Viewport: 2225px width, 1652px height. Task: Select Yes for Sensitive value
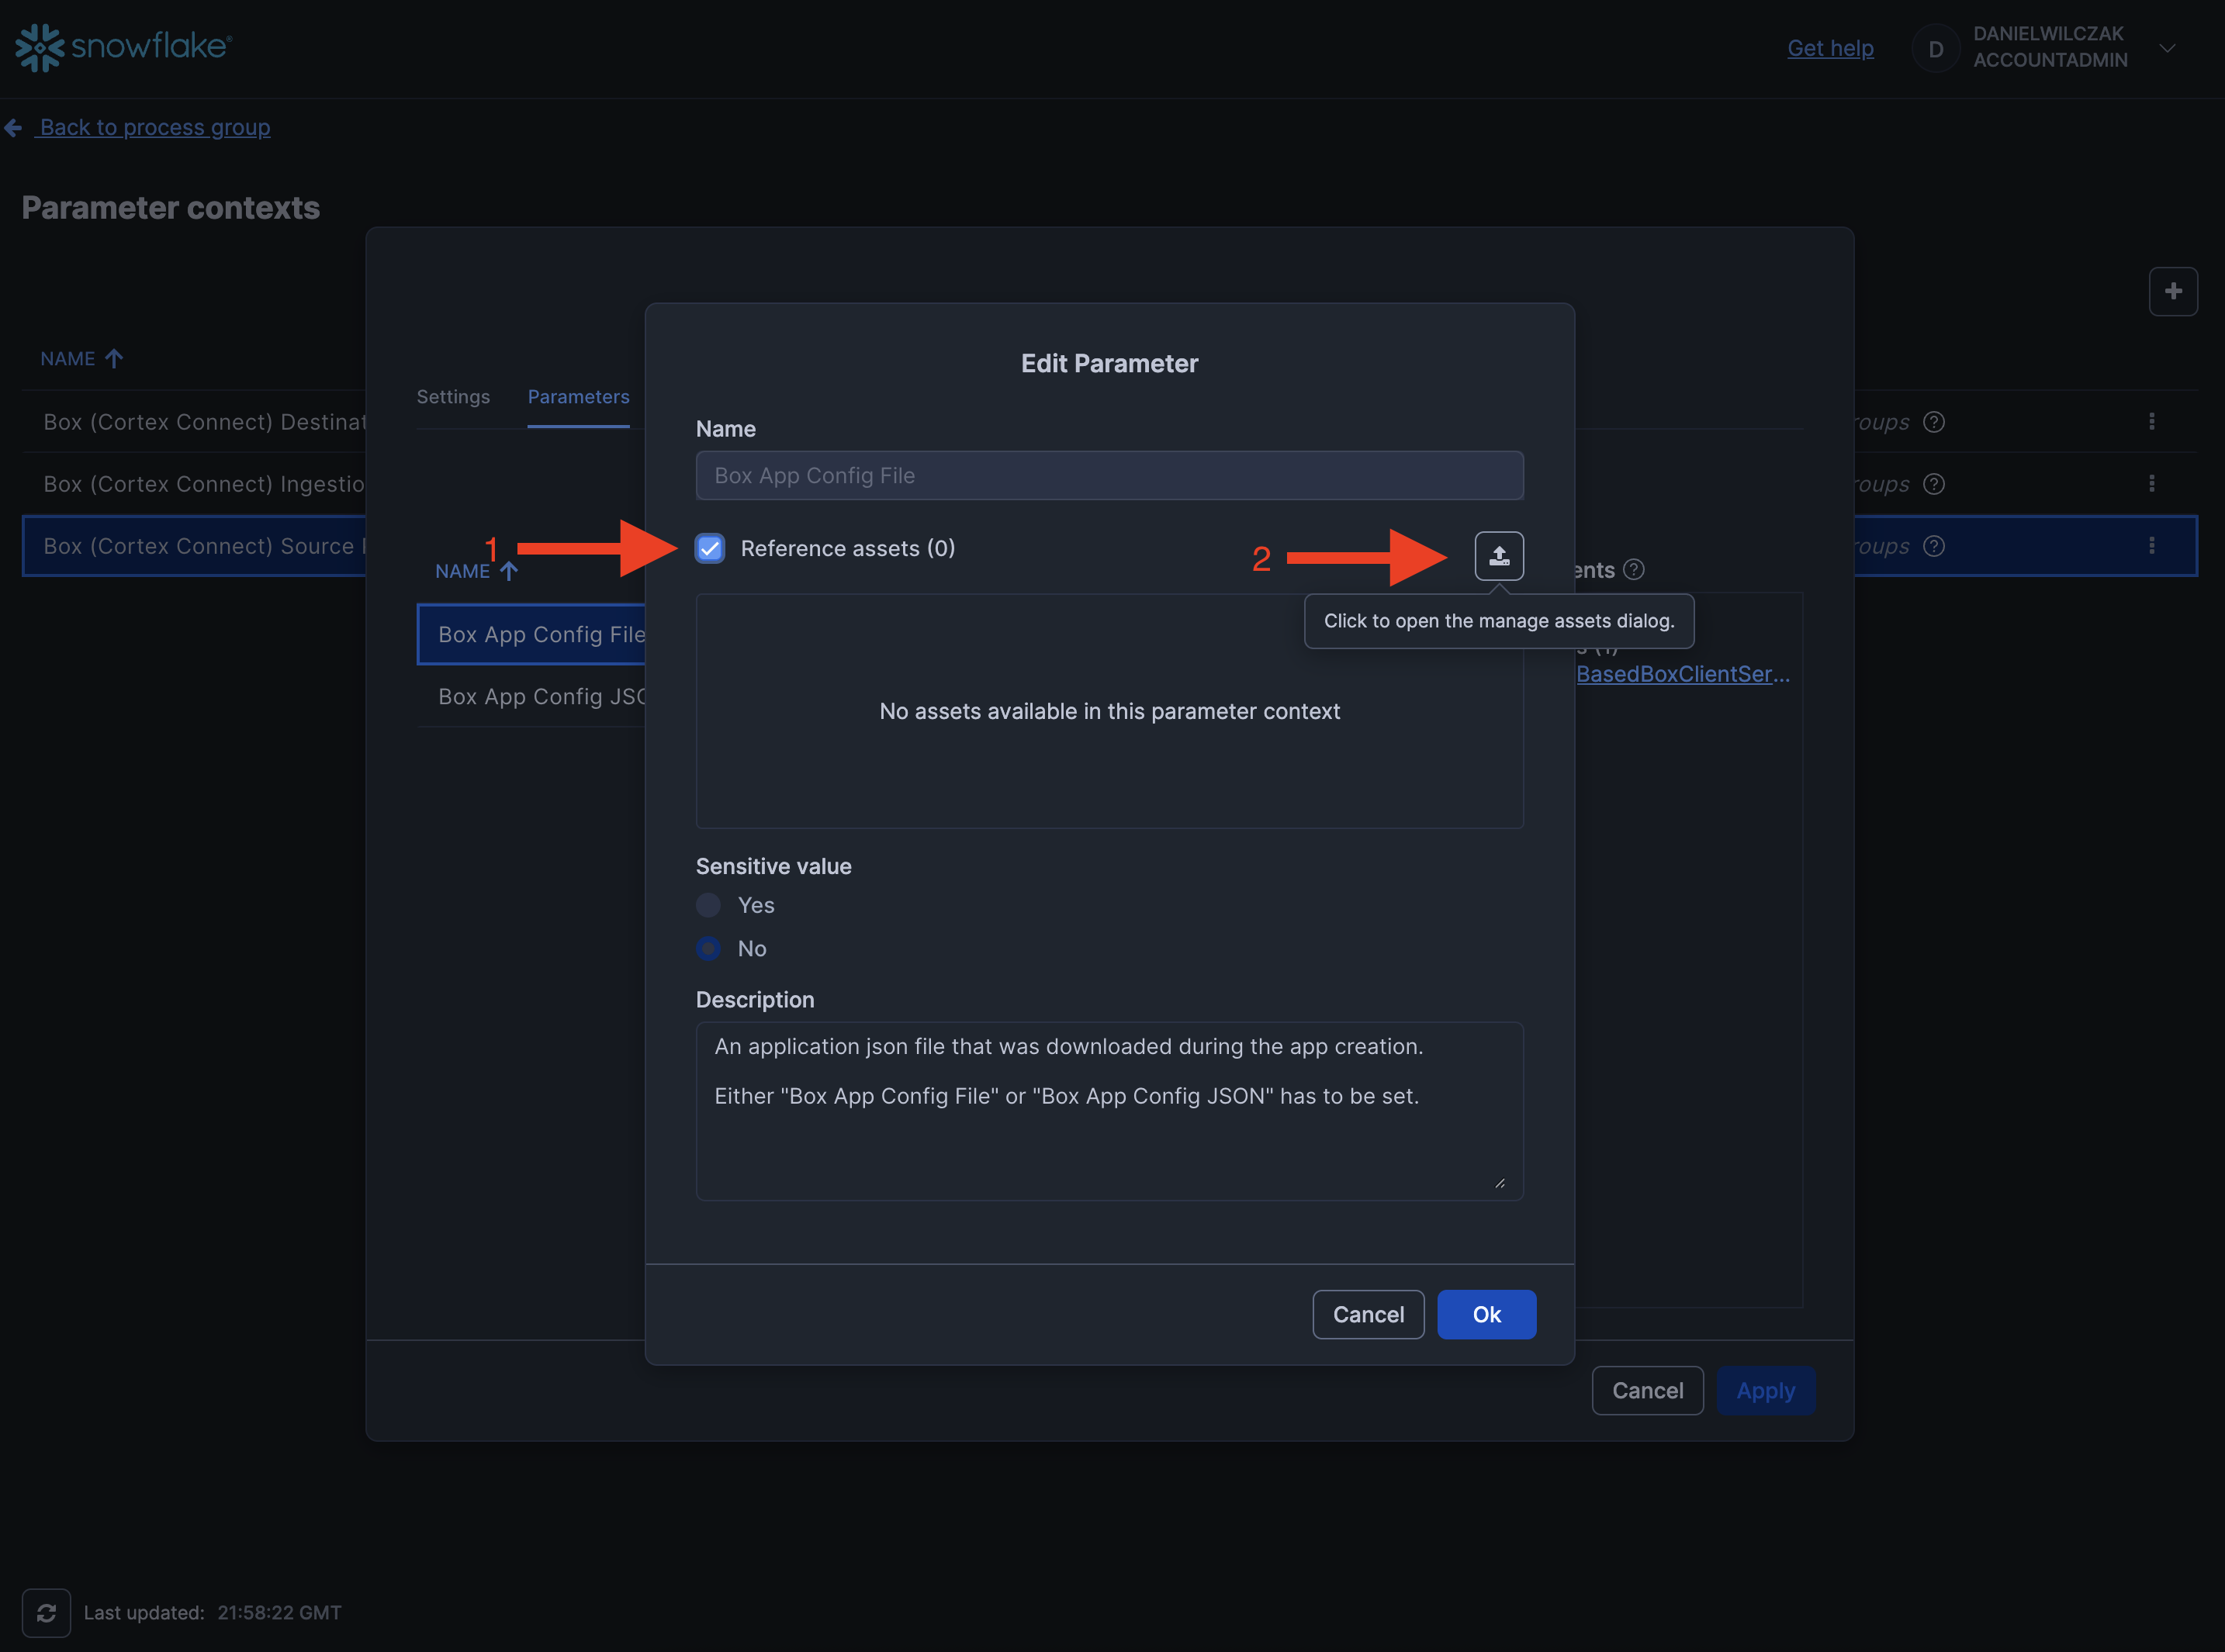coord(708,905)
